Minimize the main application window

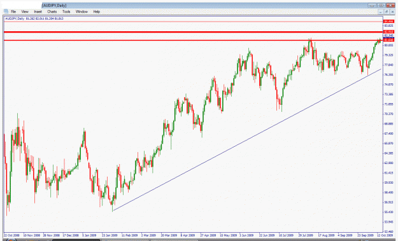pos(372,5)
